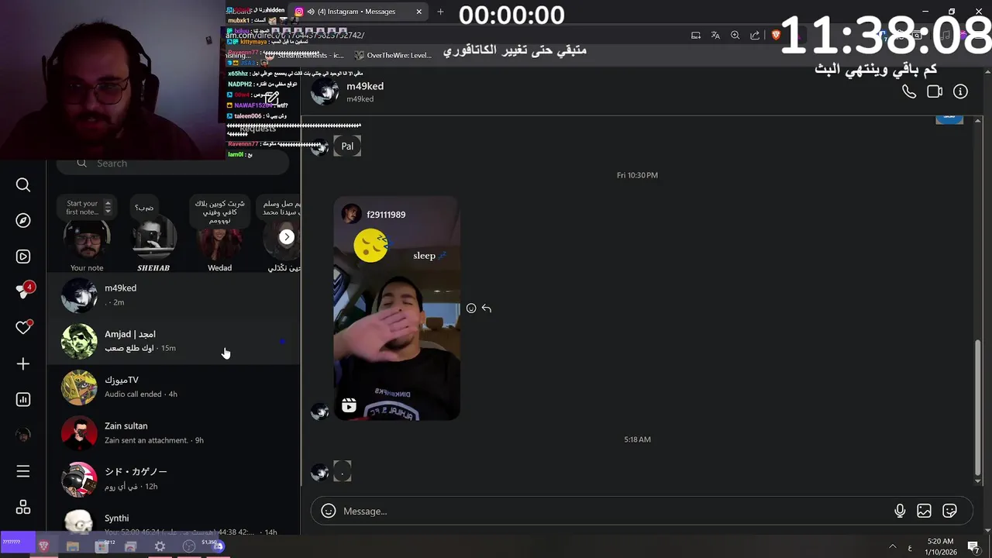Click the Create plus icon

point(23,363)
